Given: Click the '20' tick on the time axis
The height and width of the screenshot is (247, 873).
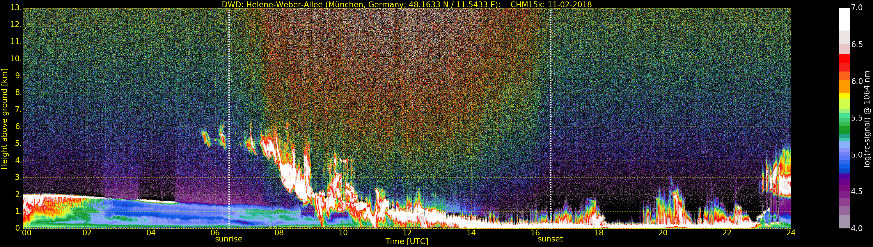Looking at the screenshot, I should tap(663, 233).
